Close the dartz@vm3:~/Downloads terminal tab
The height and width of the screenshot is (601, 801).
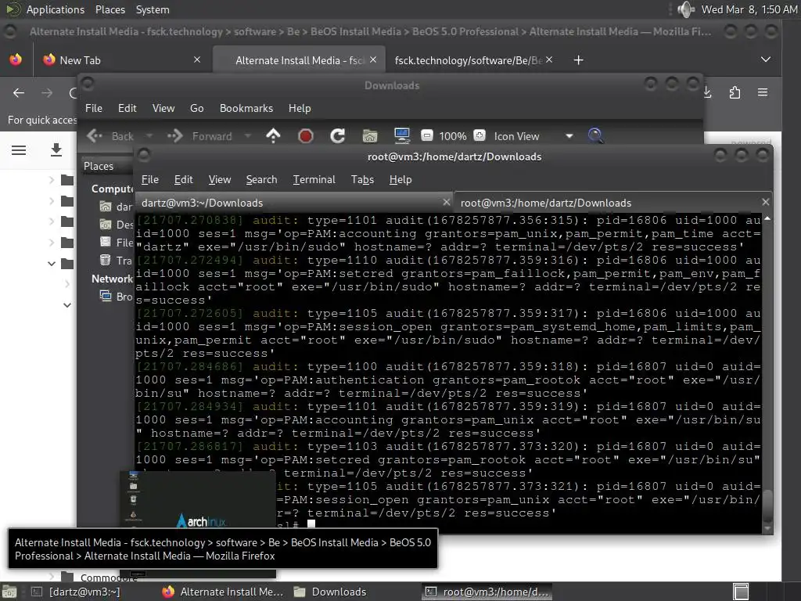click(447, 203)
